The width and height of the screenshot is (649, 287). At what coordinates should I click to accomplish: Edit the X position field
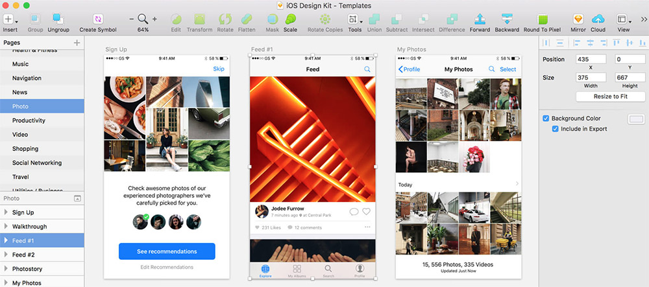pyautogui.click(x=591, y=59)
